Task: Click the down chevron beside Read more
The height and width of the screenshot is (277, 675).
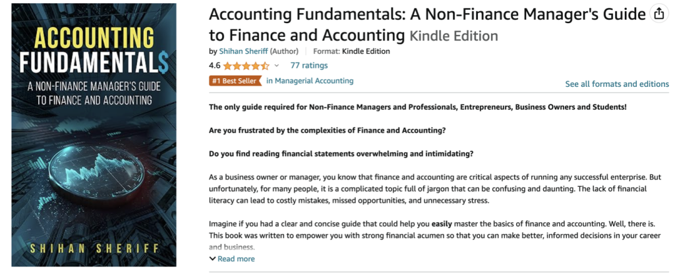Action: tap(212, 259)
